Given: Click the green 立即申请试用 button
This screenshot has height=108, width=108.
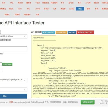Looking at the screenshot, I should pos(87,102).
